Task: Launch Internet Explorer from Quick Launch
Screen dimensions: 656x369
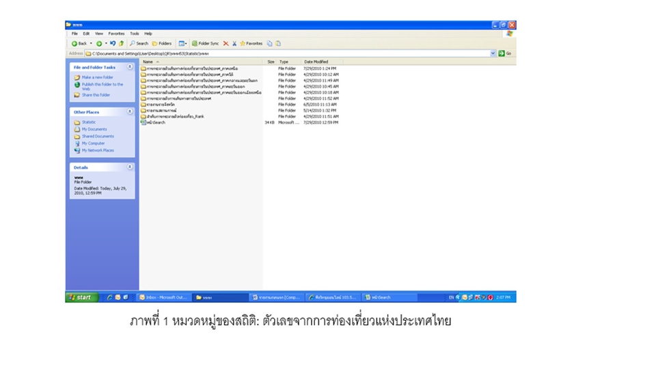Action: click(109, 297)
